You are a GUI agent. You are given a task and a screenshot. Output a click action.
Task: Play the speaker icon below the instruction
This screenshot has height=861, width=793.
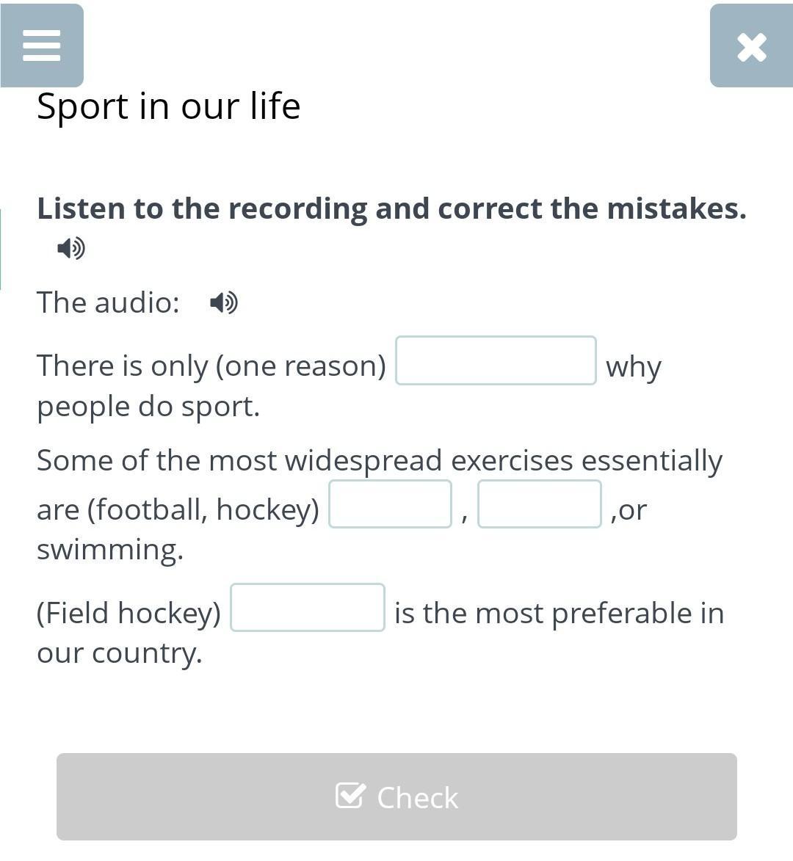pos(71,248)
